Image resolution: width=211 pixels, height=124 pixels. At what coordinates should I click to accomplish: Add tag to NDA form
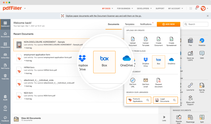28,99
